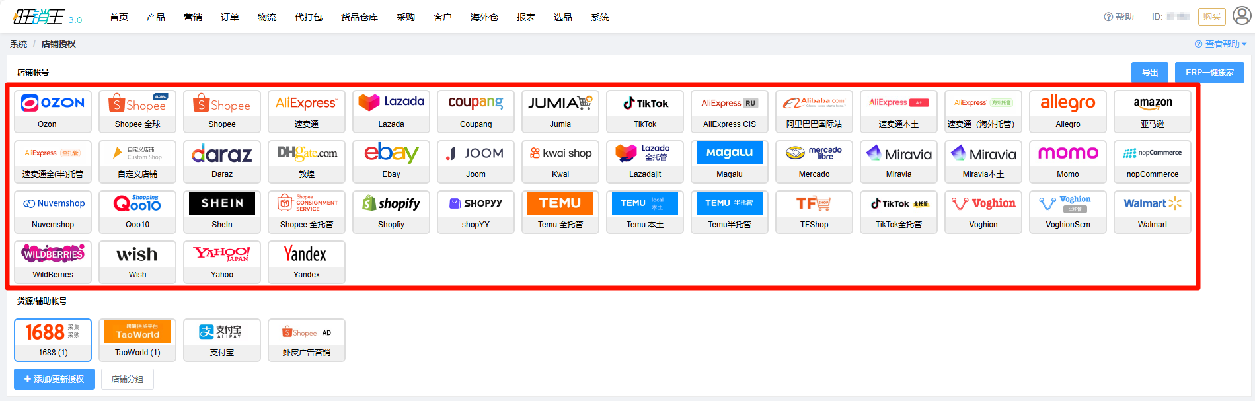Select the 敦煌 DHgate tile

(307, 162)
